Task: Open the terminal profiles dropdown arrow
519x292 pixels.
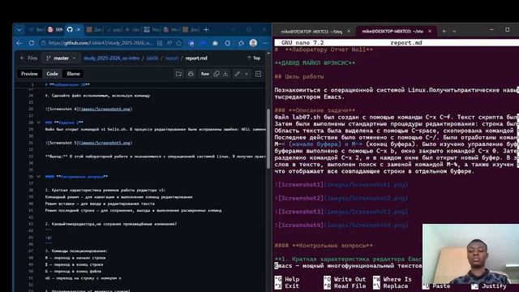Action: [x=454, y=31]
